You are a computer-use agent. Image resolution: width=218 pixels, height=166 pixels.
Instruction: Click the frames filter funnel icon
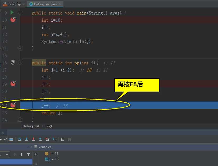point(28,155)
